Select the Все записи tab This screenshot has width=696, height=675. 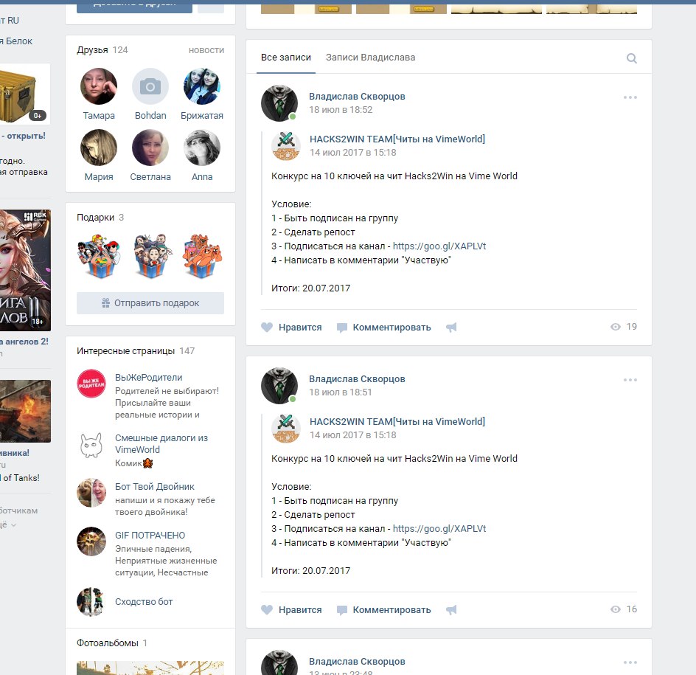286,58
